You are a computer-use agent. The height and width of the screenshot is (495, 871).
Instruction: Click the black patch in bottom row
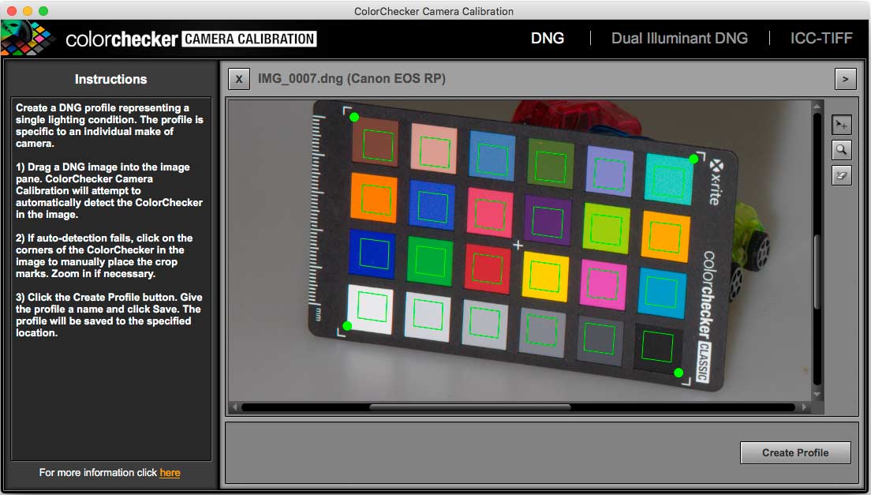tap(657, 348)
